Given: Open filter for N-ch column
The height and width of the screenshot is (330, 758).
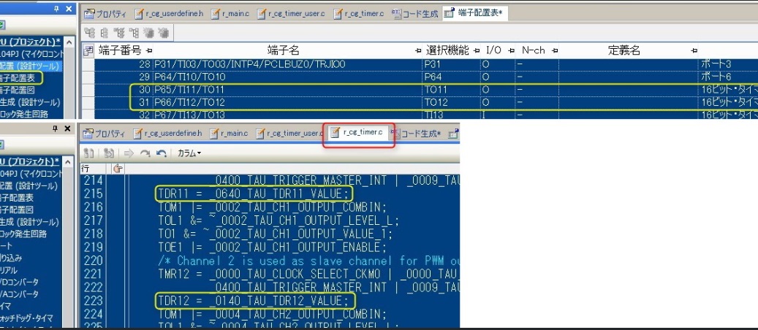Looking at the screenshot, I should coord(554,50).
